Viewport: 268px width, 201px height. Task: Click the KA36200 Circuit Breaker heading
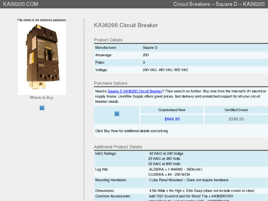pos(126,25)
